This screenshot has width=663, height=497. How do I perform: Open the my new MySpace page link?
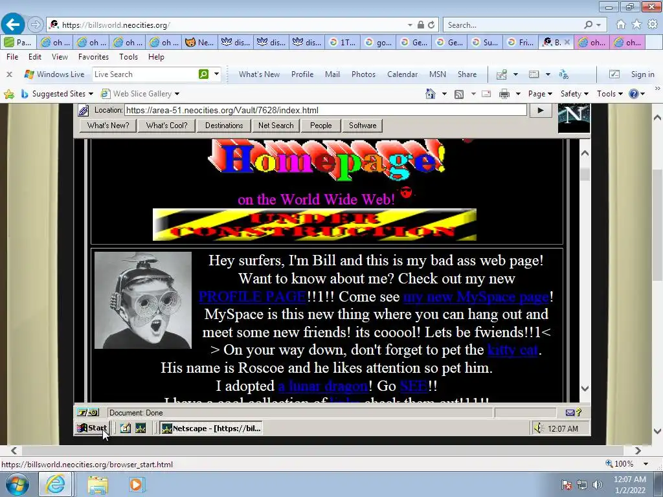coord(477,296)
